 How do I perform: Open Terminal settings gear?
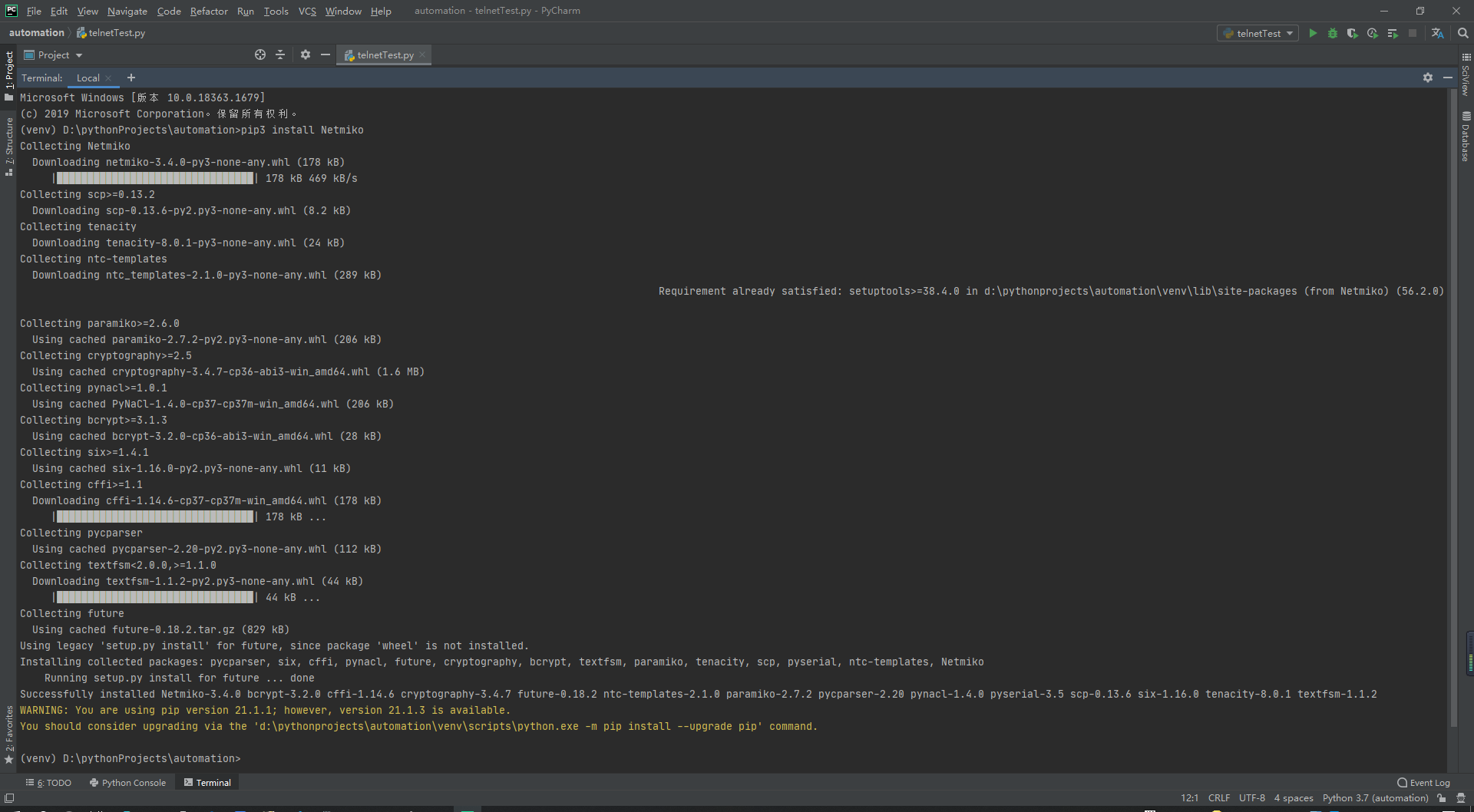1428,78
